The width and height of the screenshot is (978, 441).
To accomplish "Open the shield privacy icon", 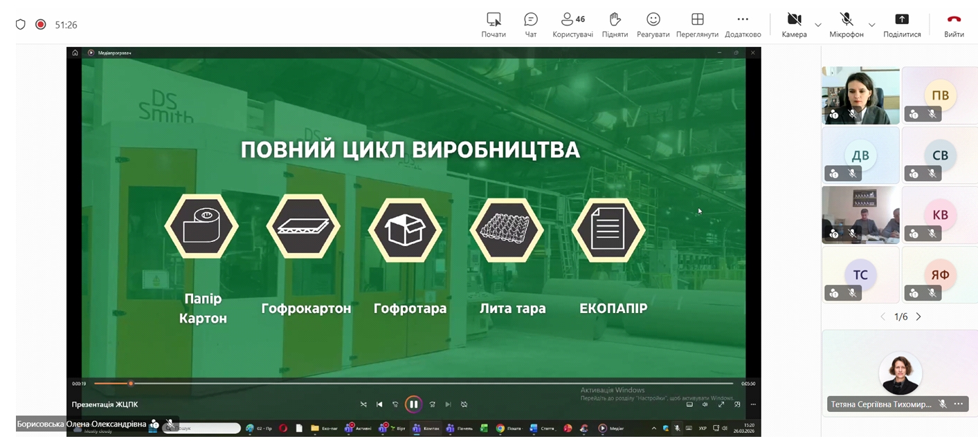I will [x=21, y=24].
